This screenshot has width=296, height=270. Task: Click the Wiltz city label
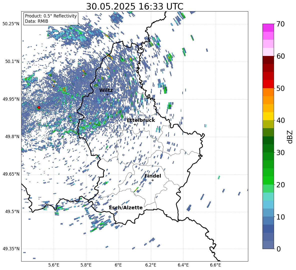click(x=106, y=90)
